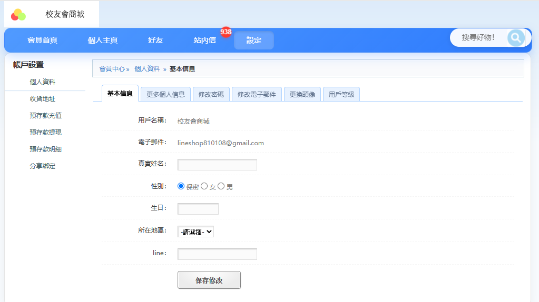Click the magnifier search icon
Viewport: 539px width, 302px height.
point(516,38)
